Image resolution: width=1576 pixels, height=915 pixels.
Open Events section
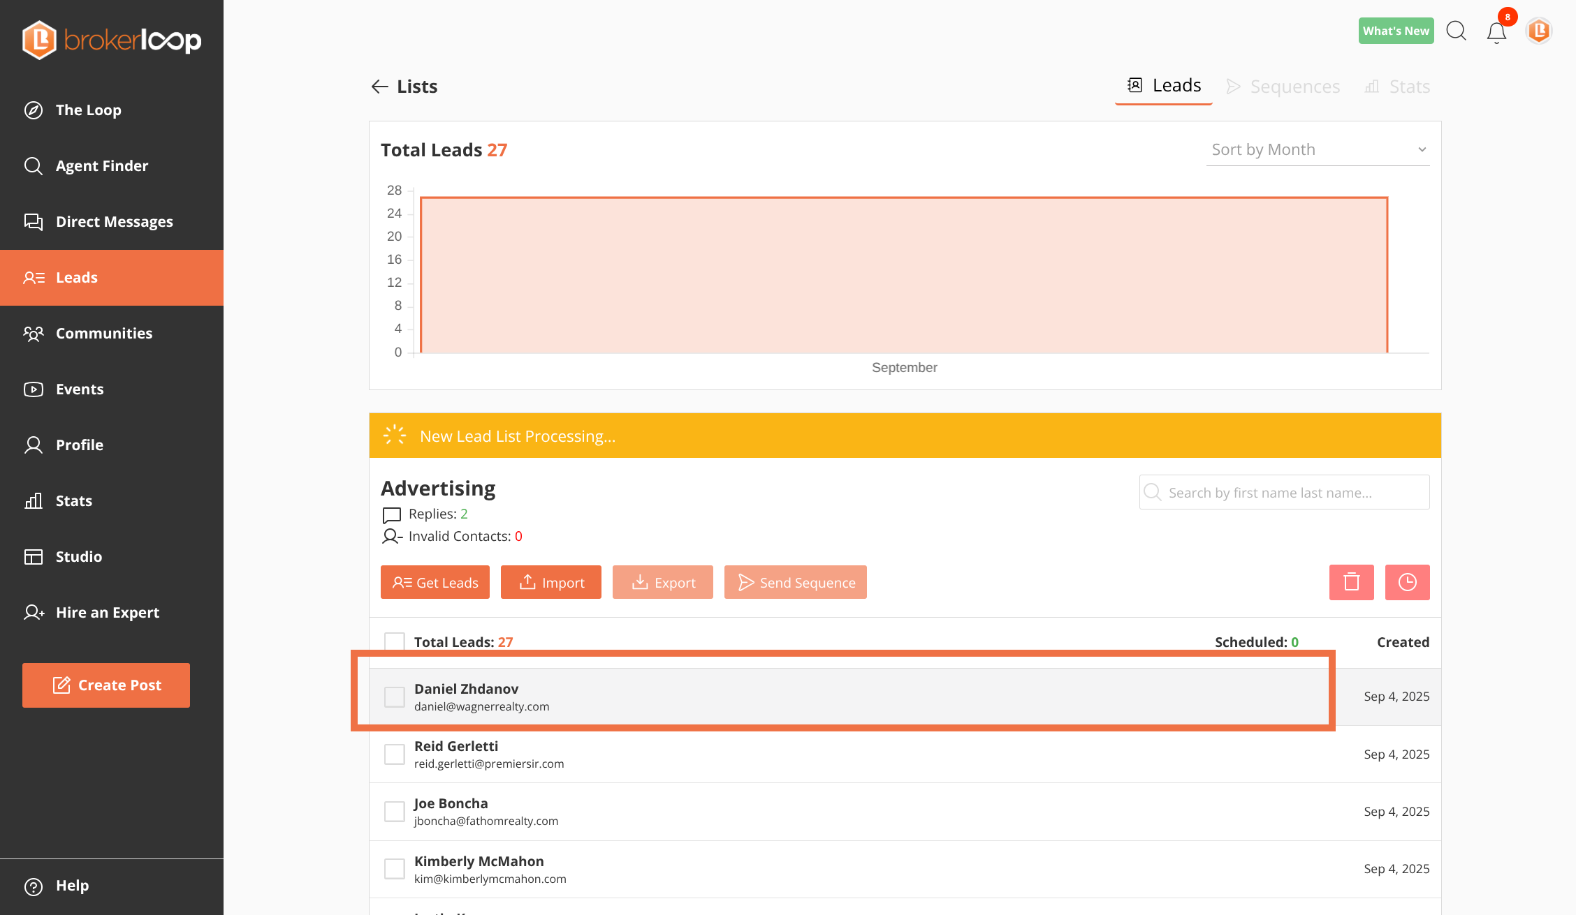coord(112,389)
